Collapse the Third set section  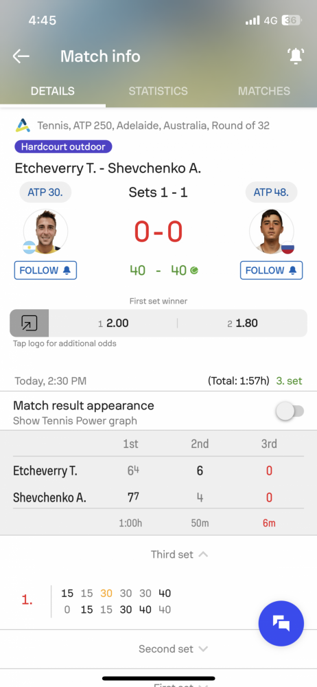pyautogui.click(x=179, y=554)
